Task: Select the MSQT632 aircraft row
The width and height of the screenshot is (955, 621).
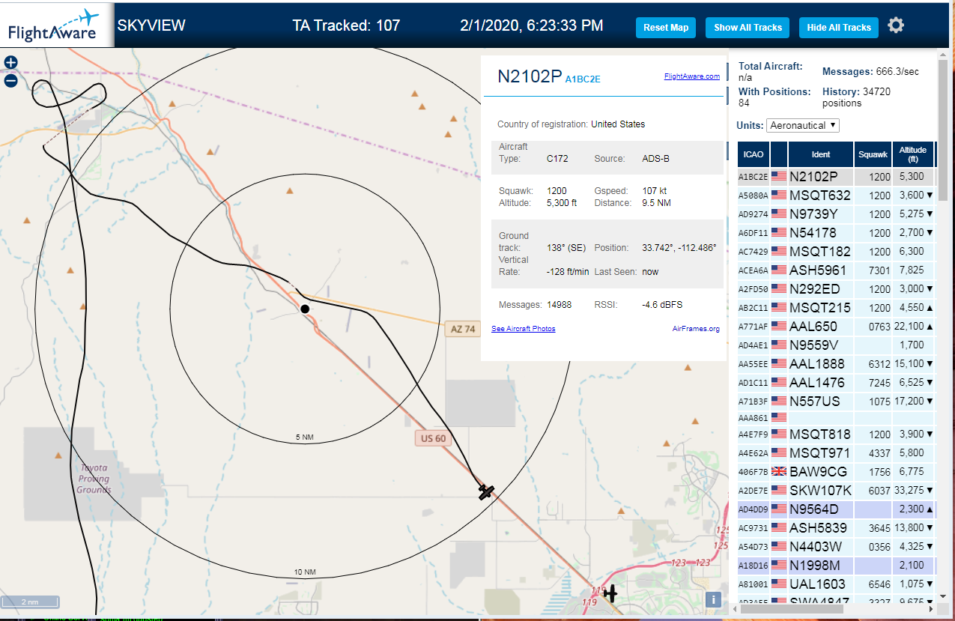Action: [x=836, y=196]
